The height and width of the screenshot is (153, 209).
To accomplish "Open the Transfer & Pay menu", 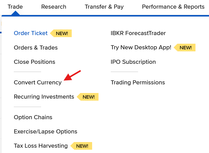I will (x=104, y=7).
